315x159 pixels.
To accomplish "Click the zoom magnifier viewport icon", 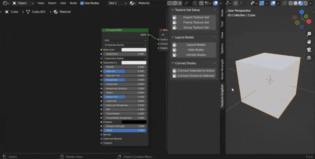I will point(309,34).
